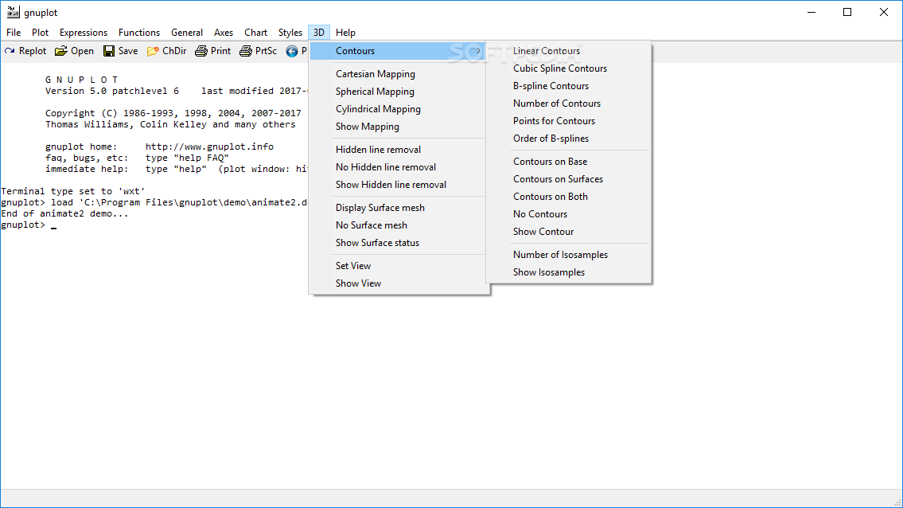Click the http://www.gnuplot.info text
This screenshot has height=508, width=903.
(x=209, y=147)
